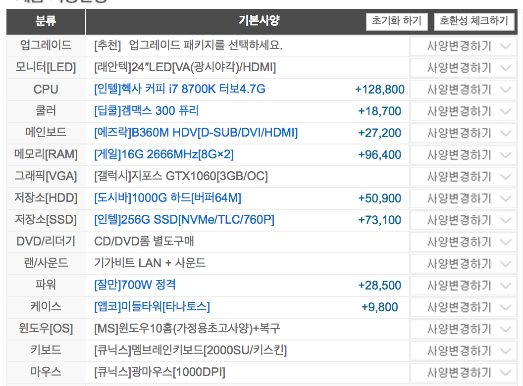Click the 업그레이드 category cell
523x386 pixels.
[x=46, y=46]
